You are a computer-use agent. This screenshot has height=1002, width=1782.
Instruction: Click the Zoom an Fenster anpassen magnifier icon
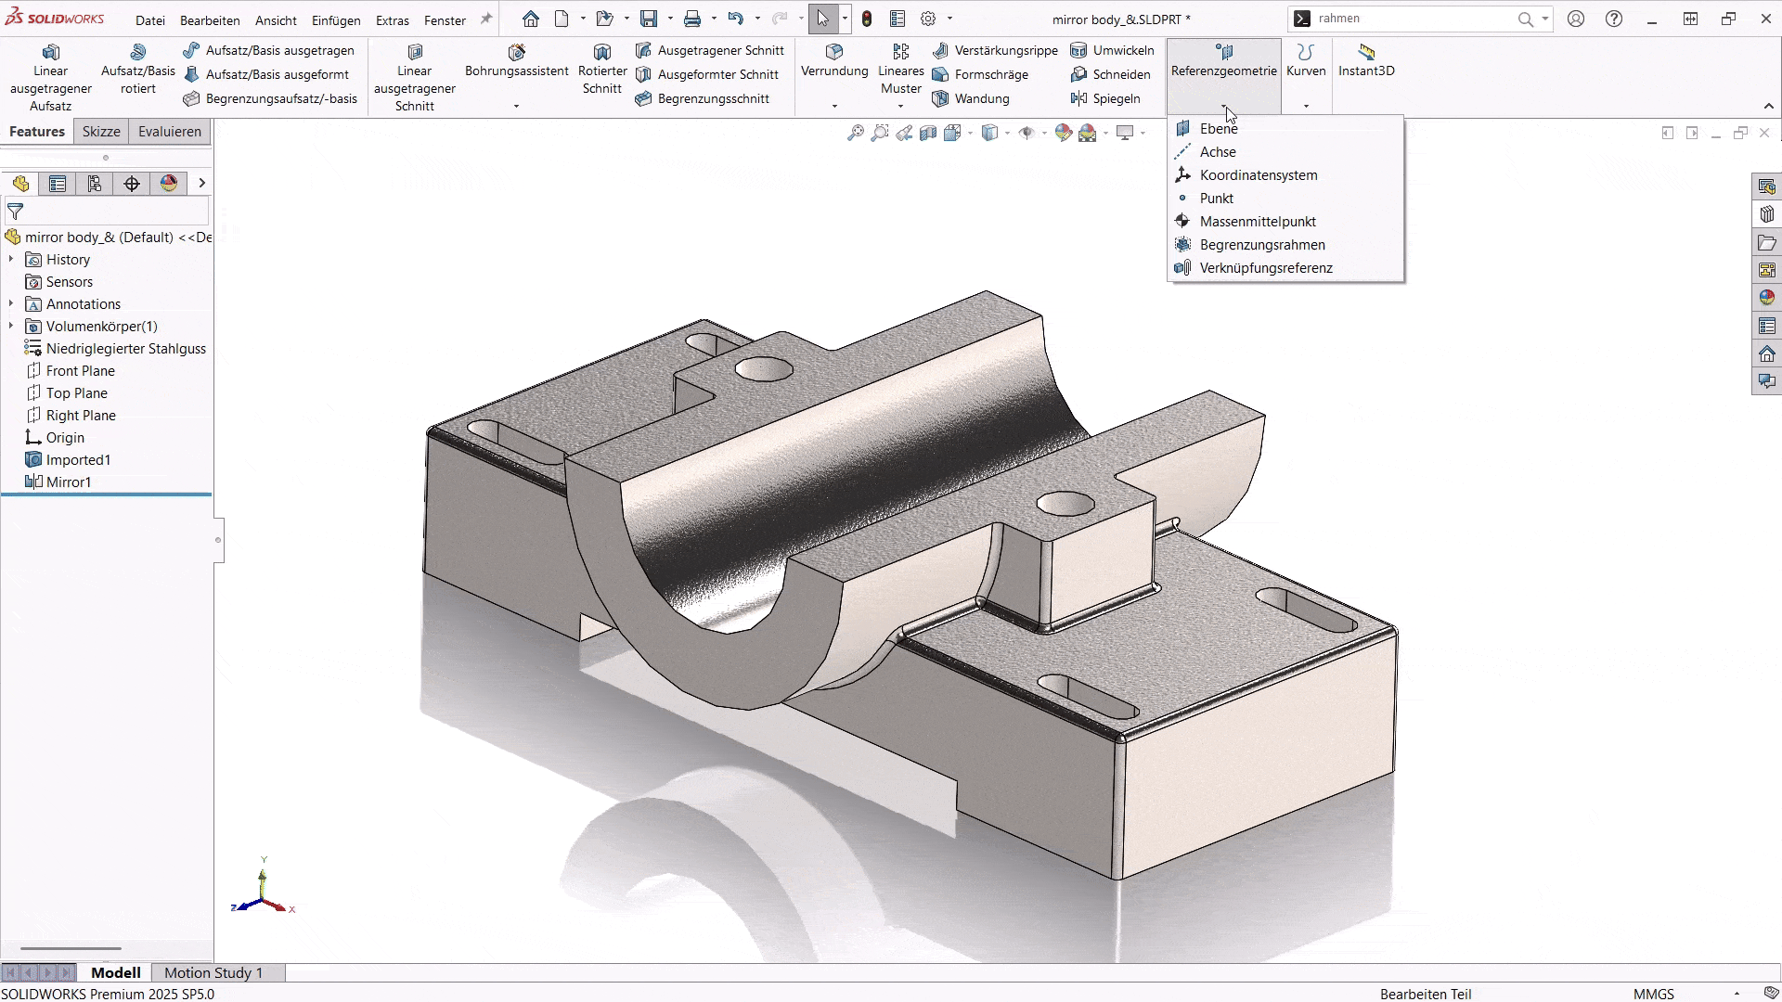pyautogui.click(x=856, y=133)
